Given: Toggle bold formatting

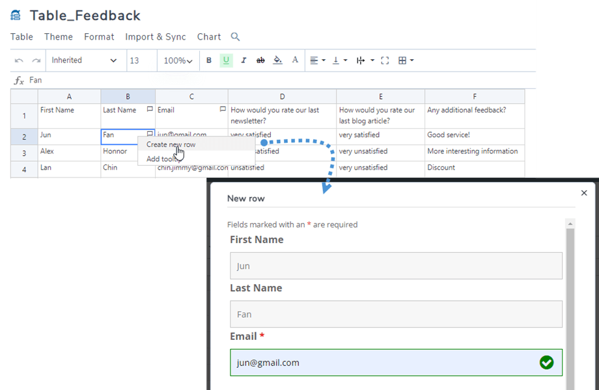Looking at the screenshot, I should 209,60.
